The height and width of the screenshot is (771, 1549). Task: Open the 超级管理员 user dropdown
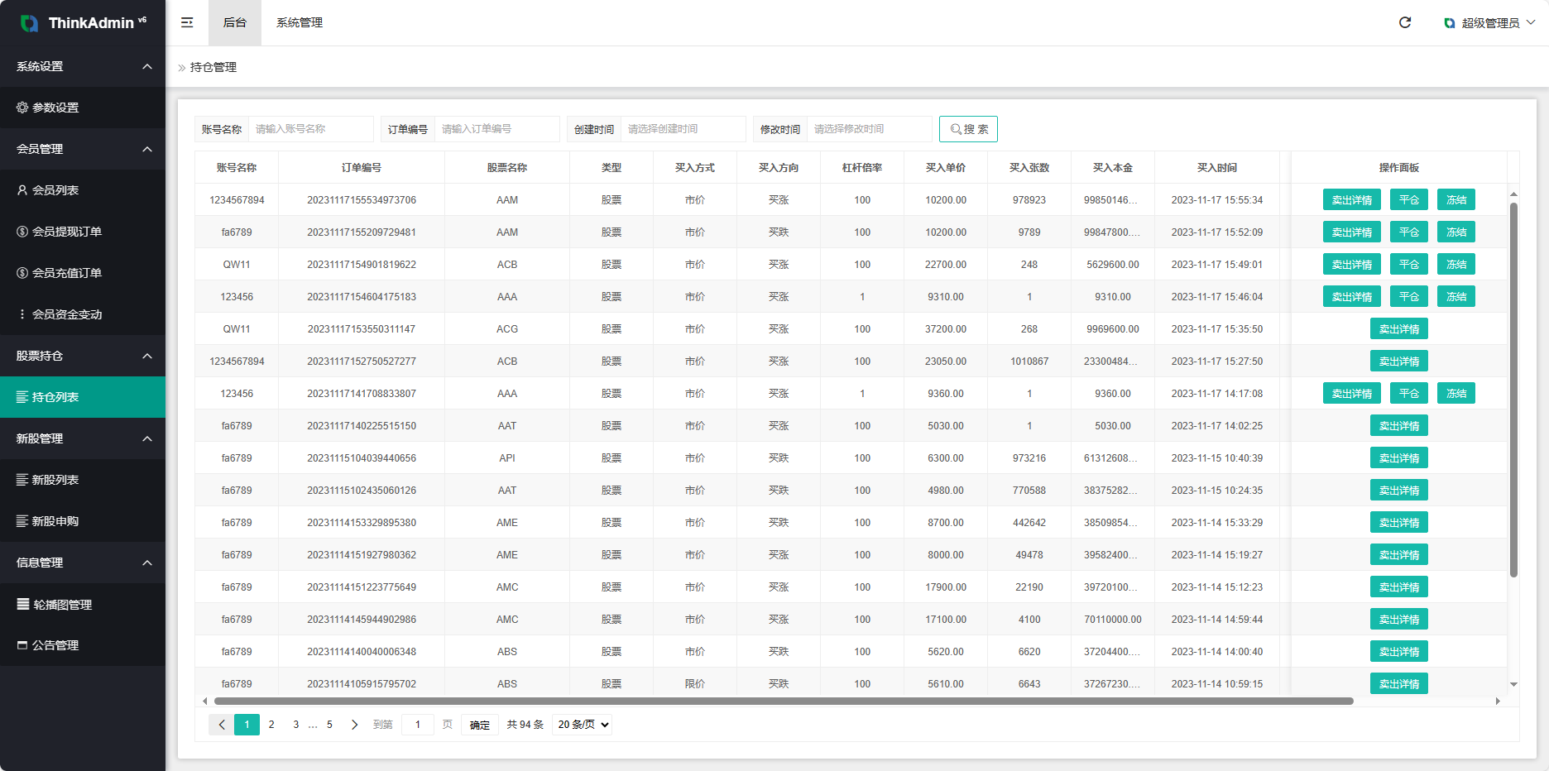click(1489, 22)
